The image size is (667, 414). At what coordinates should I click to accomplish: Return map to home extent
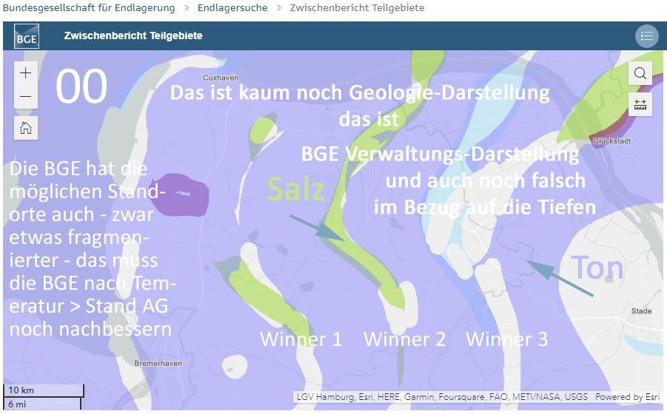25,128
